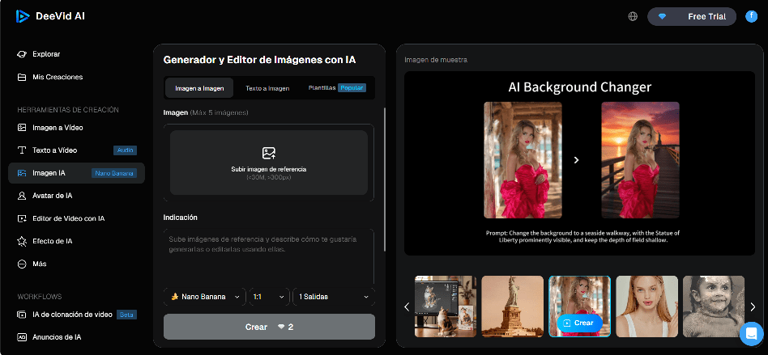The image size is (768, 355).
Task: Open Efecto de IA tool
Action: [52, 241]
